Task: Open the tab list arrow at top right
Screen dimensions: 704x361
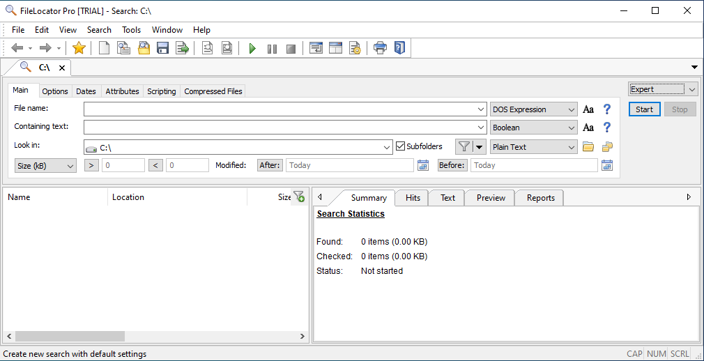Action: [x=694, y=68]
